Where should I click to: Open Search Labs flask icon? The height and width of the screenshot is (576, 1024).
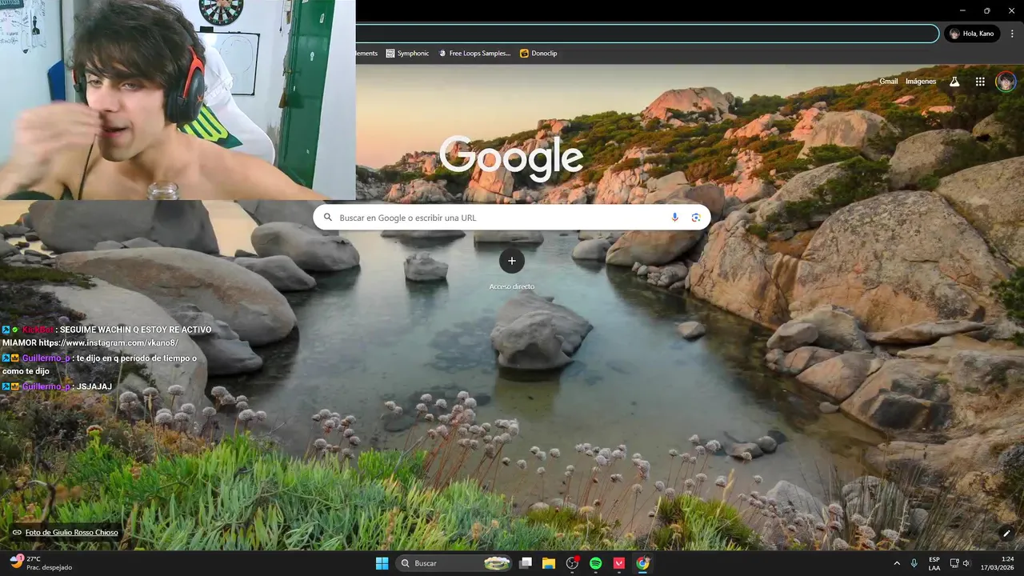954,82
